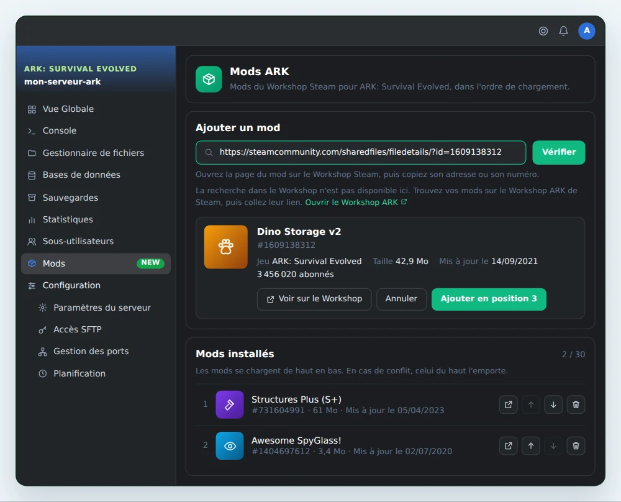Open Bases de données
Screen dimensions: 621x502
(96, 175)
